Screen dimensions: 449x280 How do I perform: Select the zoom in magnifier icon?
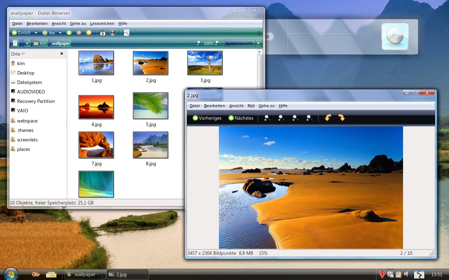tap(267, 118)
